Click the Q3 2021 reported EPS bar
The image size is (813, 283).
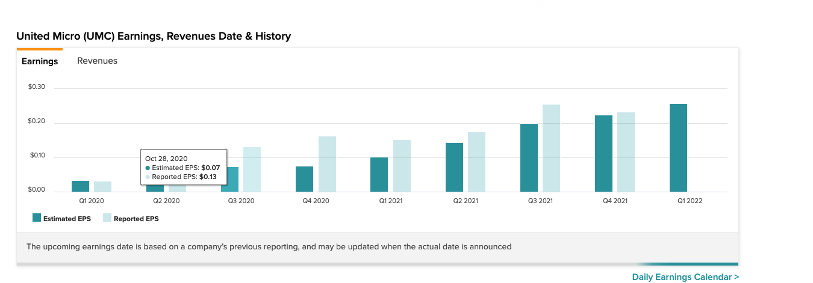(x=551, y=148)
